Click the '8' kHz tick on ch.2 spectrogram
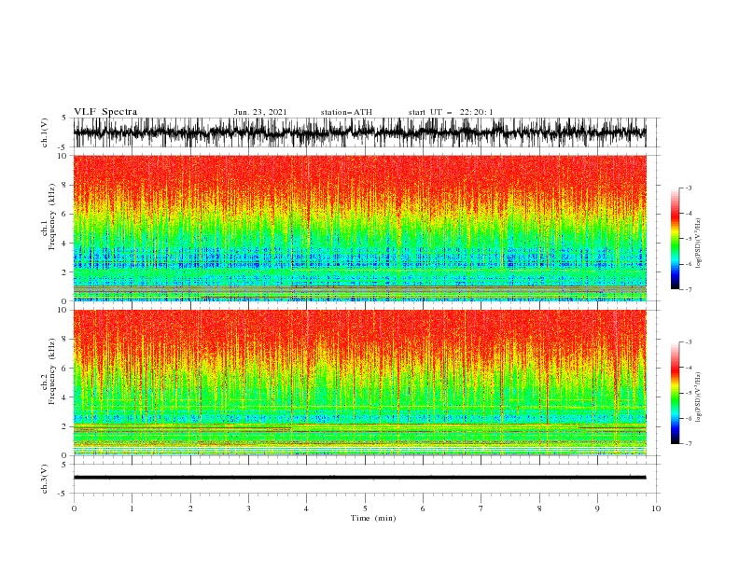The image size is (739, 571). click(64, 340)
